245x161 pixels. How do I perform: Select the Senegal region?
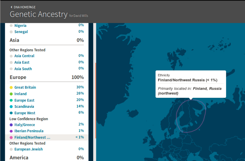(x=21, y=32)
